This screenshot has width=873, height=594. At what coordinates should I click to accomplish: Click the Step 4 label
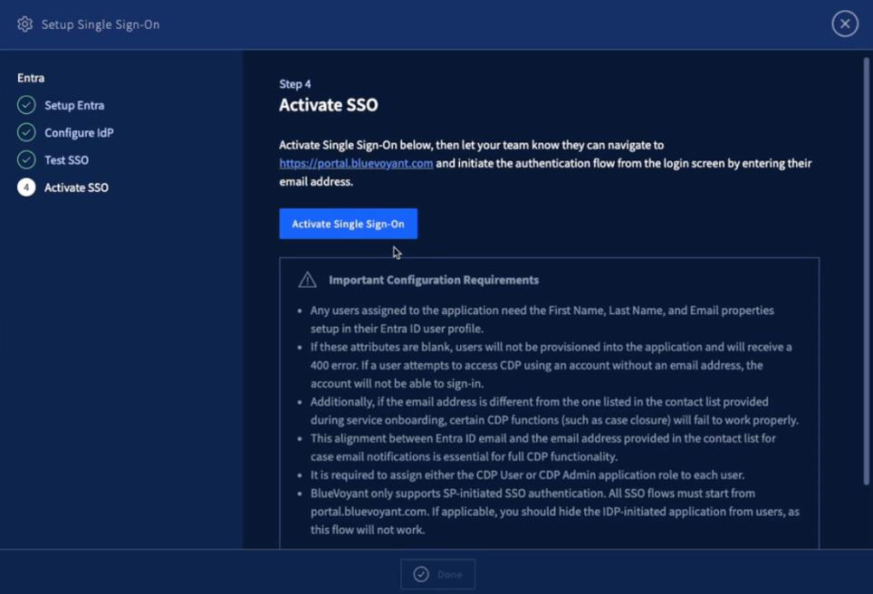click(295, 84)
